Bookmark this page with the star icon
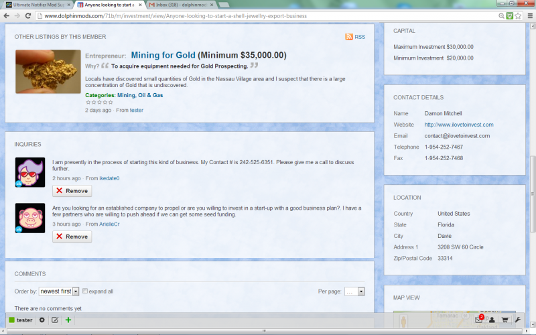The height and width of the screenshot is (335, 536). [x=518, y=15]
